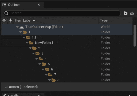This screenshot has height=96, width=137.
Task: Click the Outliner vertical scrollbar thumb
Action: click(135, 36)
